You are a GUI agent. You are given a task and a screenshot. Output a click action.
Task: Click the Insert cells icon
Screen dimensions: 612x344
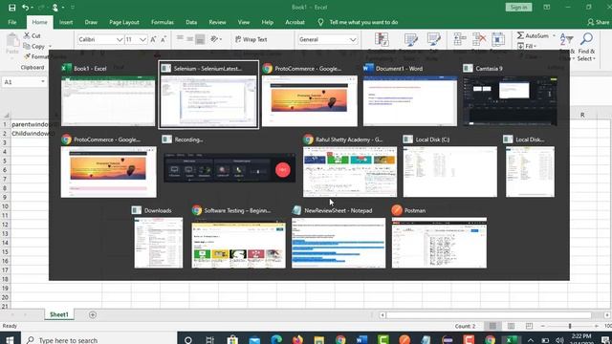(x=459, y=40)
